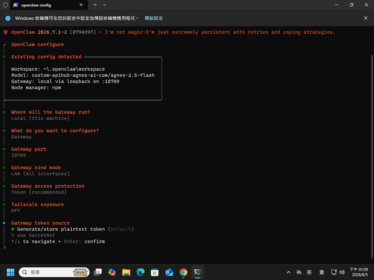Image resolution: width=374 pixels, height=280 pixels.
Task: Click the 'Tailscale exposure' heading
Action: click(37, 204)
